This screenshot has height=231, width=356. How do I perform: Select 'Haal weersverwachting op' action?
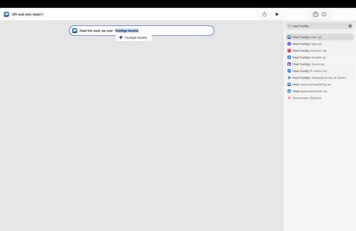320,84
